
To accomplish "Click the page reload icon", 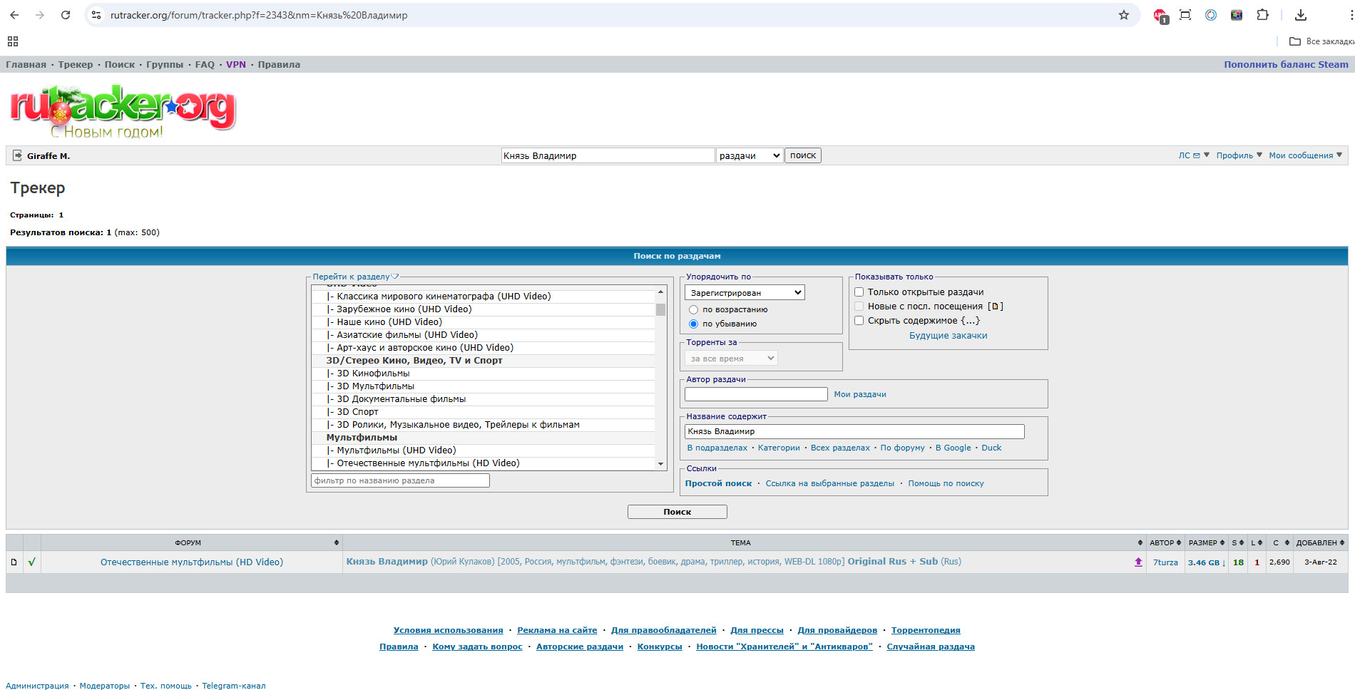I will (66, 15).
